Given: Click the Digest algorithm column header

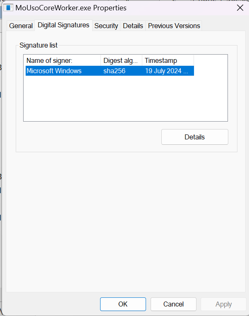Looking at the screenshot, I should (x=121, y=60).
